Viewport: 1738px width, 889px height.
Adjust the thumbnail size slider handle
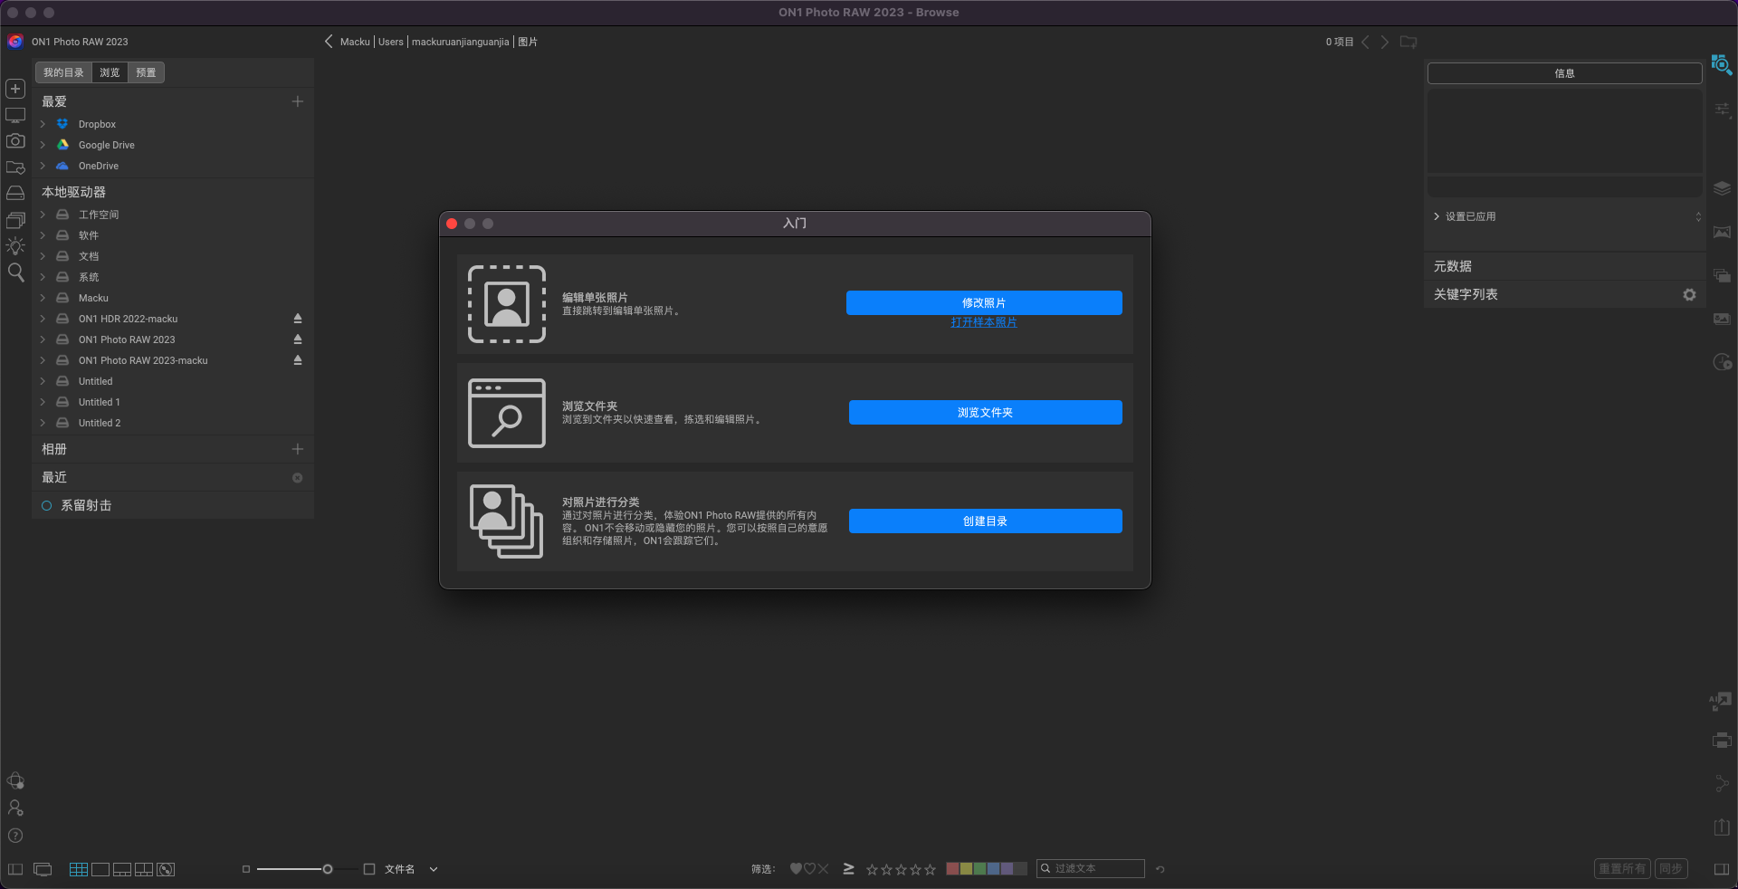coord(328,869)
